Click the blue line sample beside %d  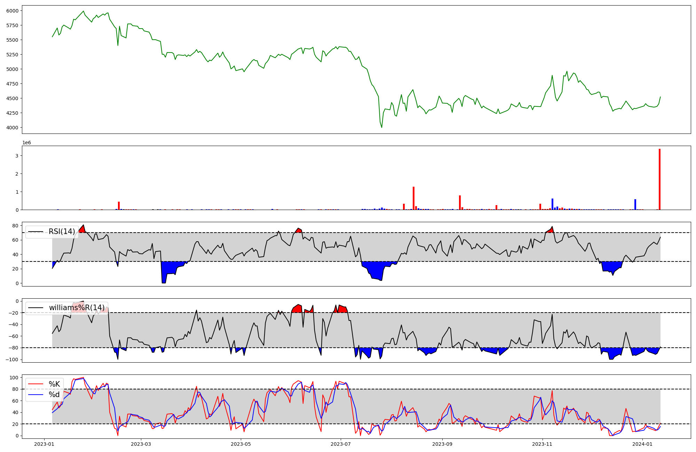(35, 395)
